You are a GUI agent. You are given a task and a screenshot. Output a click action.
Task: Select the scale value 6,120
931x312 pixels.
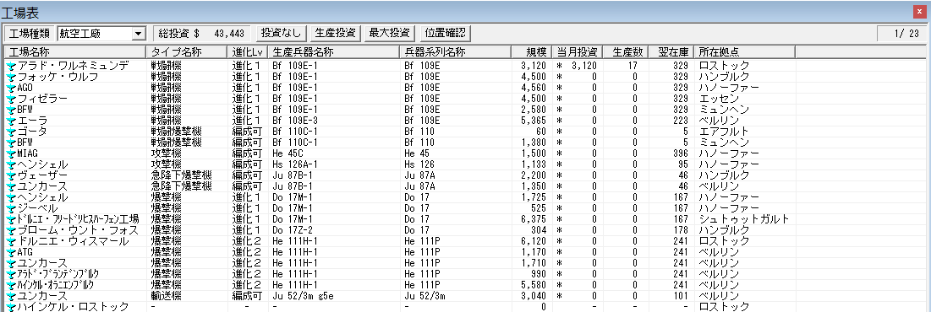pos(534,241)
